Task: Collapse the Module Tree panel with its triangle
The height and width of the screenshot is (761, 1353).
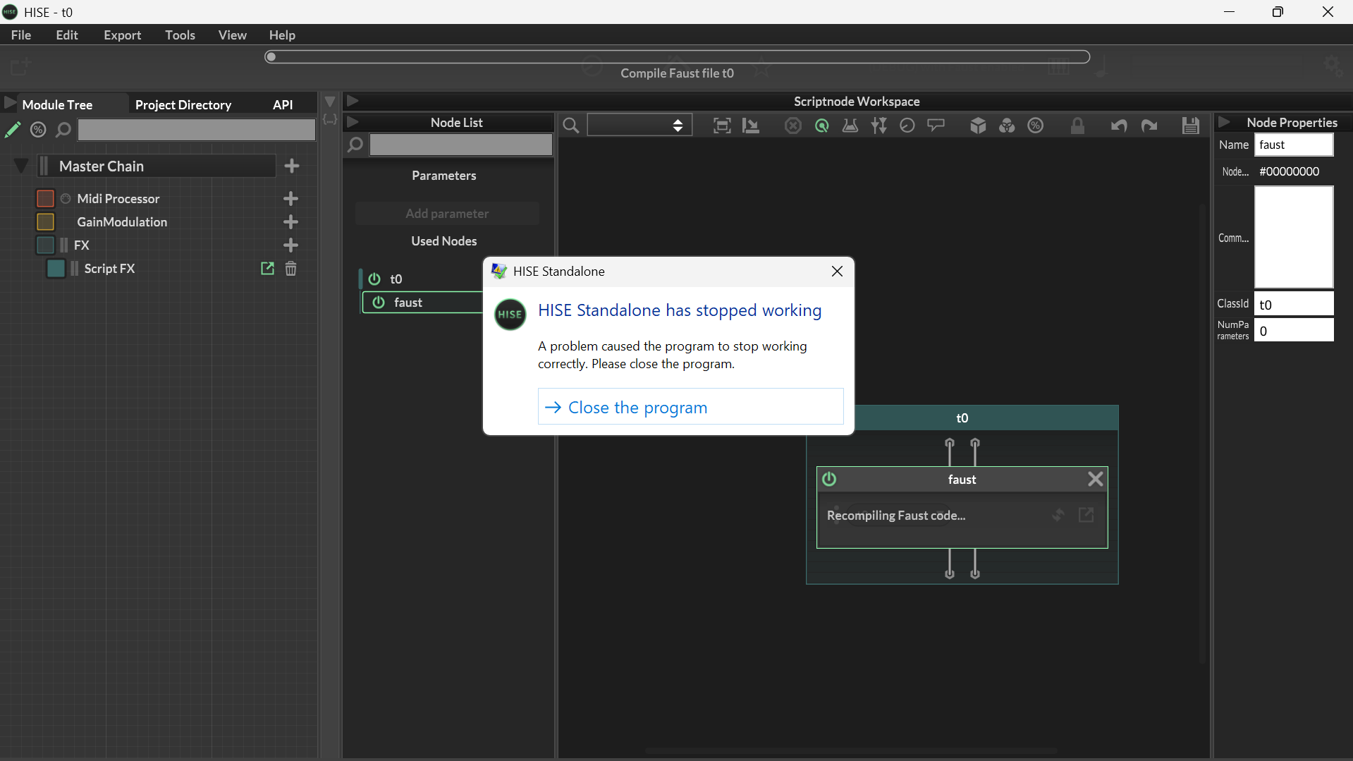Action: coord(10,104)
